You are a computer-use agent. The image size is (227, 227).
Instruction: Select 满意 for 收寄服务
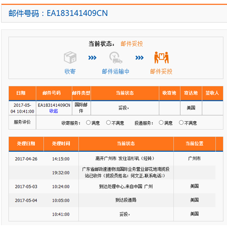point(88,123)
